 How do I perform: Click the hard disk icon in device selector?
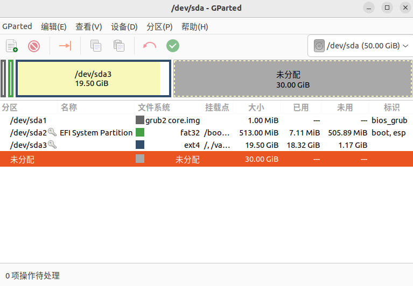[319, 46]
